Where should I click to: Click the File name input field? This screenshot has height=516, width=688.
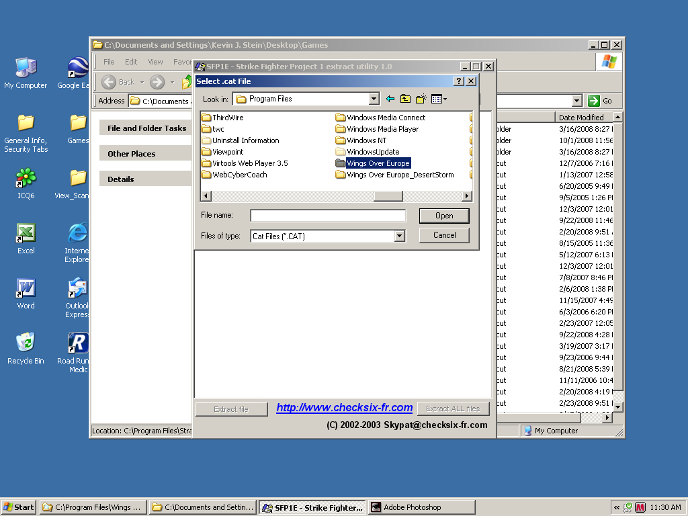pyautogui.click(x=328, y=216)
